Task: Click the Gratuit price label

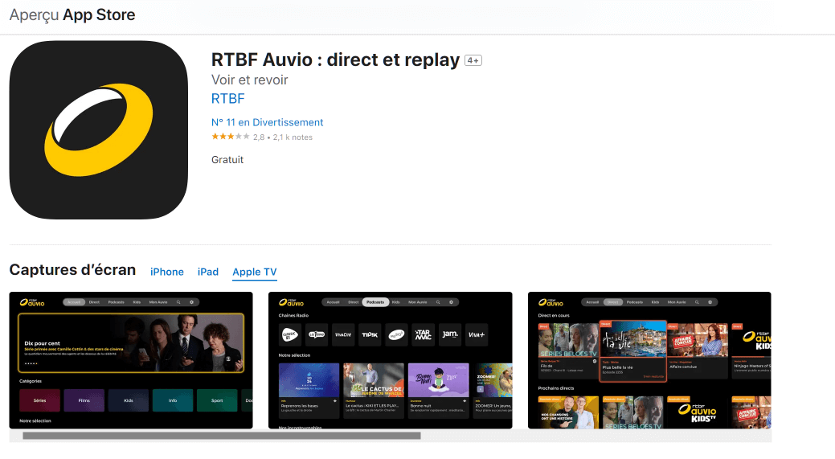Action: 227,160
